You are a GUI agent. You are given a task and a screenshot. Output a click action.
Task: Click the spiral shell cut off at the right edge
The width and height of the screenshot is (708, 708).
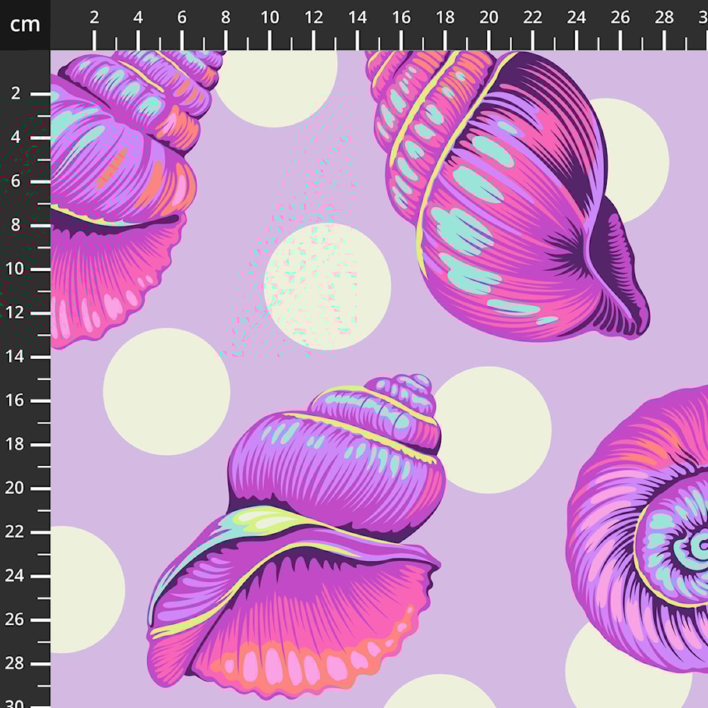click(644, 531)
